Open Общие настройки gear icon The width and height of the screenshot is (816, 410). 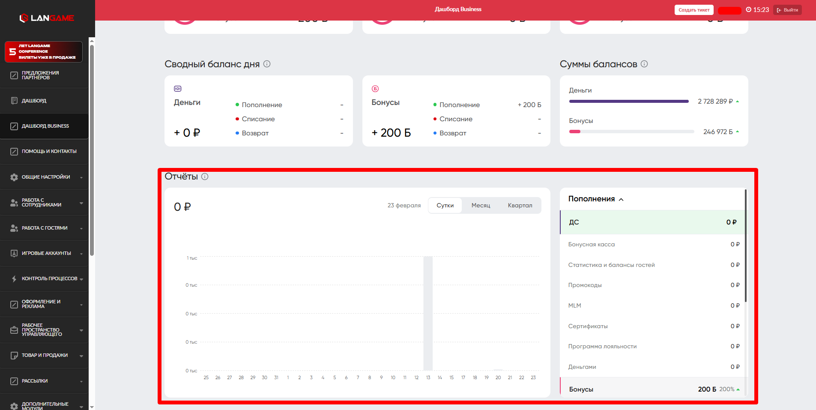[x=14, y=177]
